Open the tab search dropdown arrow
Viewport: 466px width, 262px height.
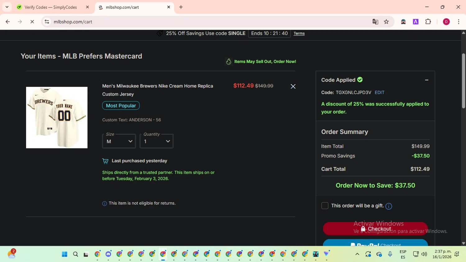tap(7, 7)
